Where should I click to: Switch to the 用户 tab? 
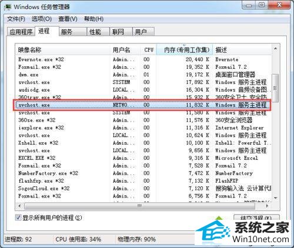click(x=143, y=32)
